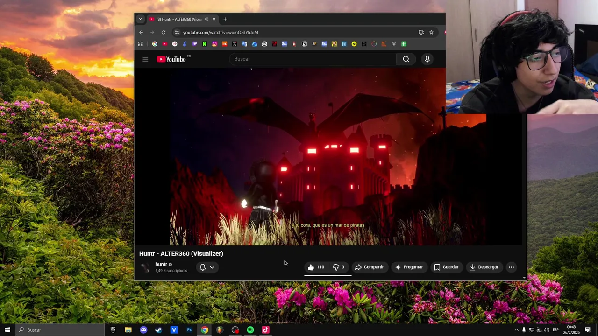Click the Chrome address bar URL
Image resolution: width=598 pixels, height=336 pixels.
tap(221, 32)
